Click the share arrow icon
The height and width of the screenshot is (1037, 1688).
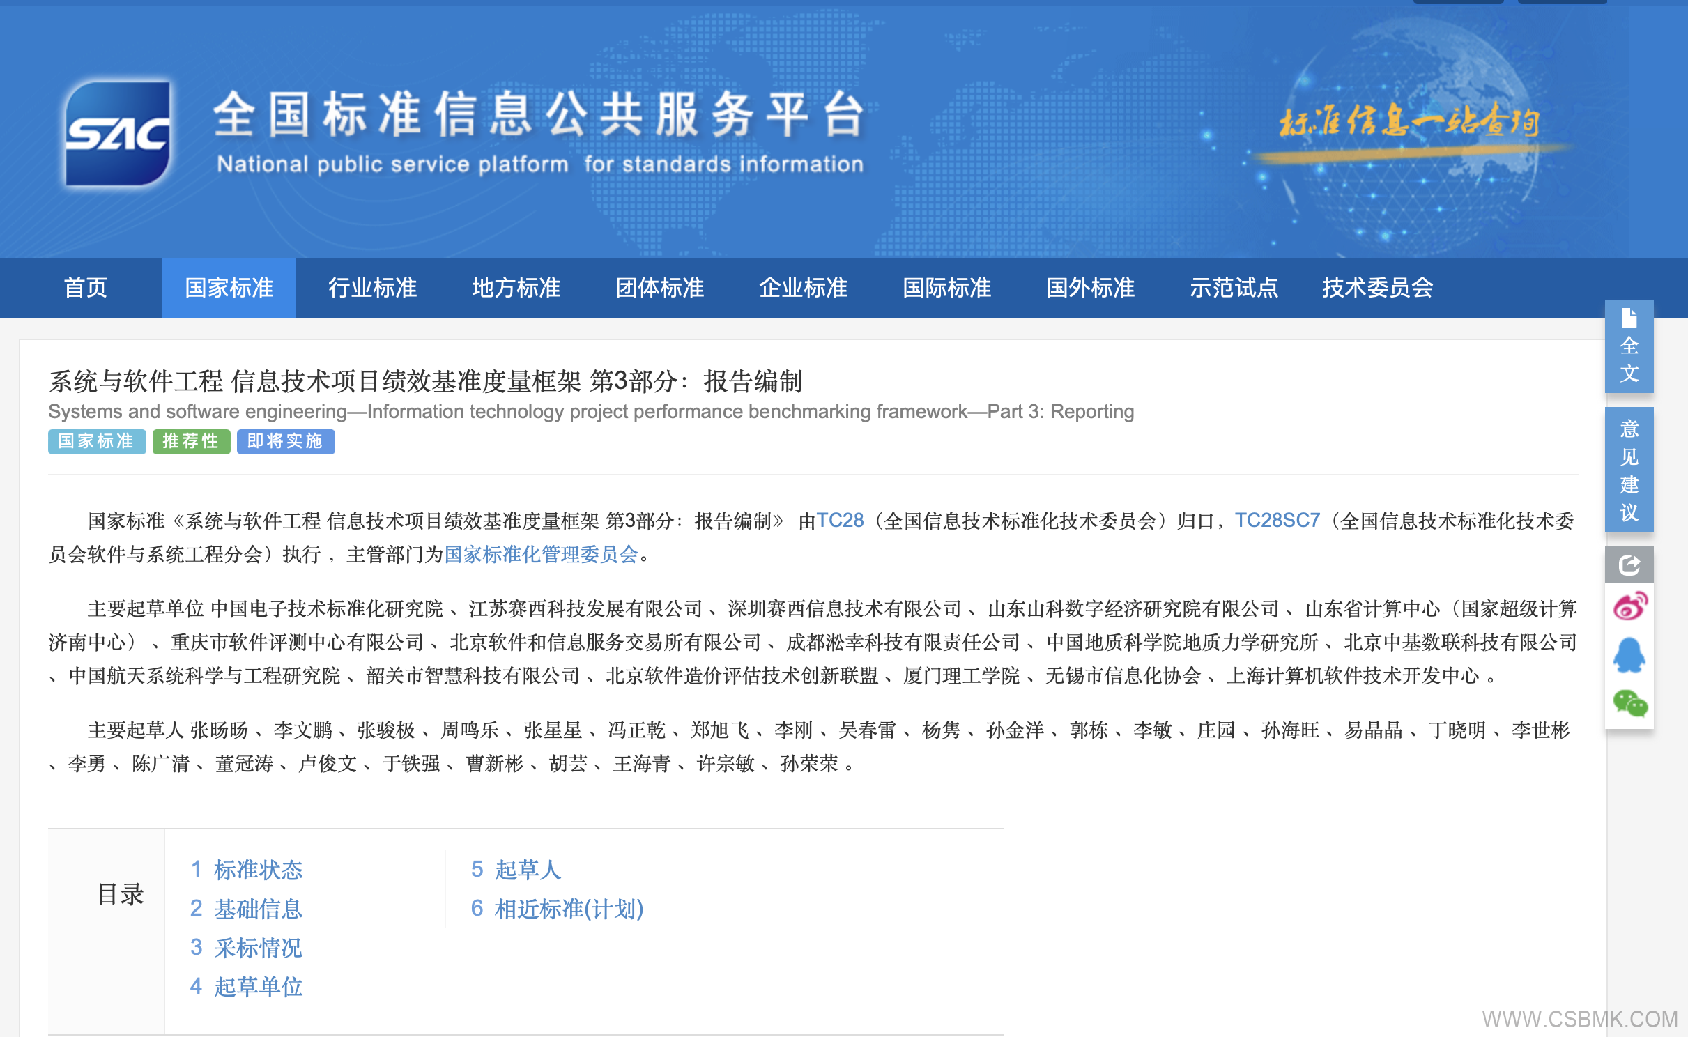[x=1629, y=564]
